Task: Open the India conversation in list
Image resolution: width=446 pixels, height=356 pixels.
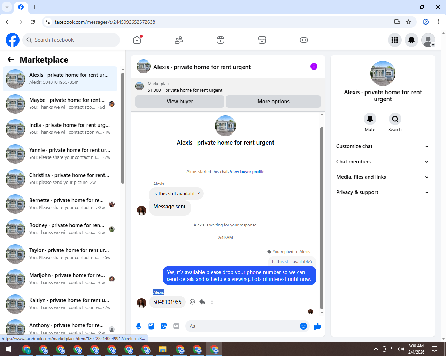Action: [60, 129]
